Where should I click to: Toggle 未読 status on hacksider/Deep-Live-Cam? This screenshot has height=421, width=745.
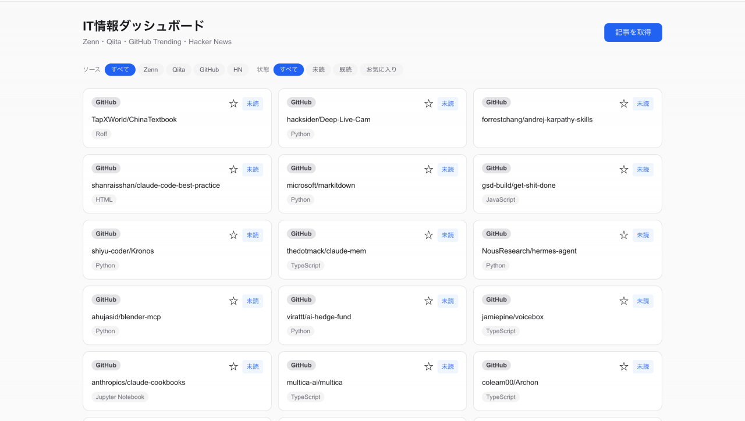click(x=448, y=104)
